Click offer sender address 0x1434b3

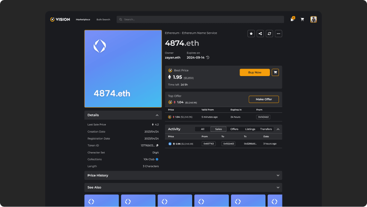click(263, 117)
